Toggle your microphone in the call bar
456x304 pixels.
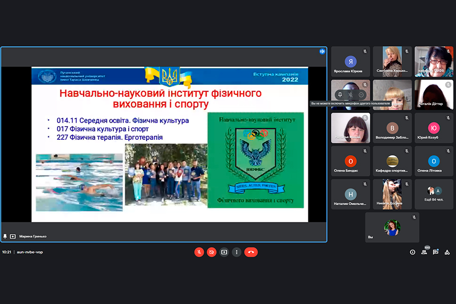[x=199, y=252]
